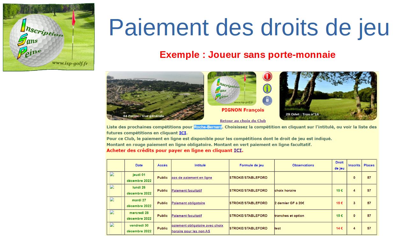Click the 'Inscrits' column header
This screenshot has height=236, width=393.
pos(354,165)
